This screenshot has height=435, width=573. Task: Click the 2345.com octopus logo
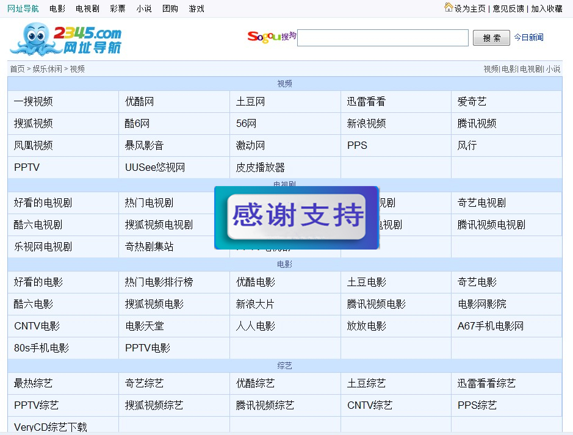pyautogui.click(x=66, y=39)
